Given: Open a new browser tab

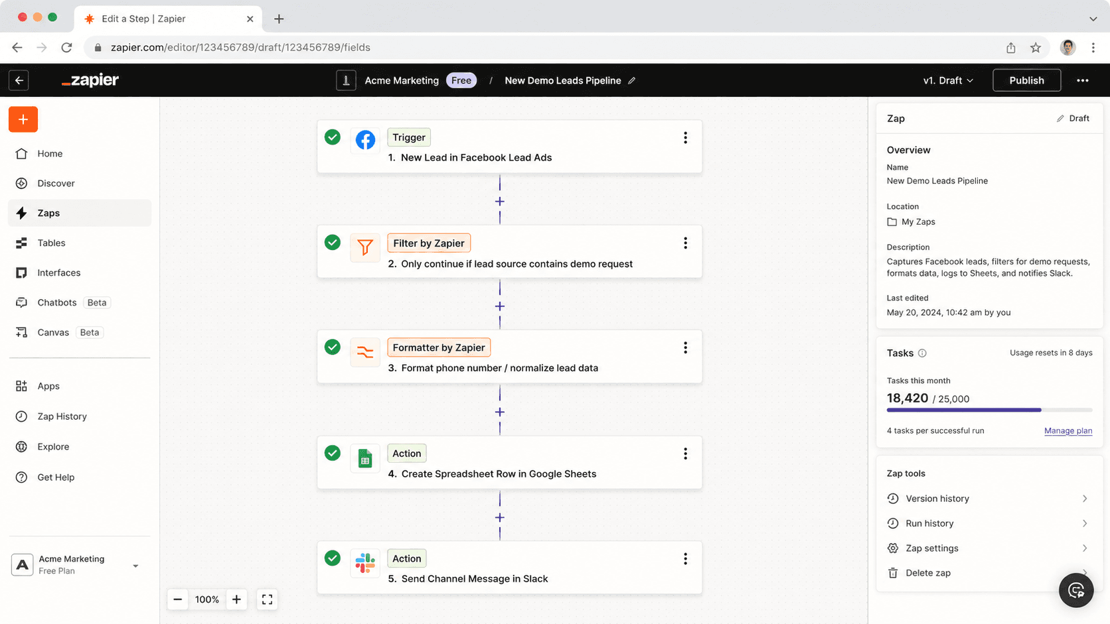Looking at the screenshot, I should (279, 19).
